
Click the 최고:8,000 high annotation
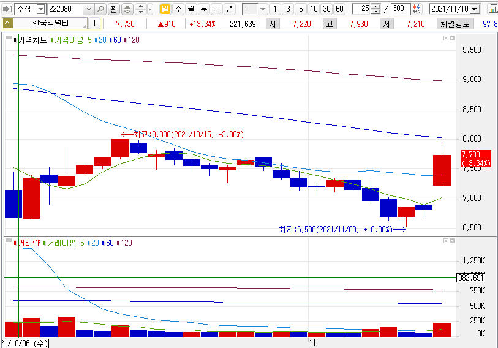(x=183, y=134)
